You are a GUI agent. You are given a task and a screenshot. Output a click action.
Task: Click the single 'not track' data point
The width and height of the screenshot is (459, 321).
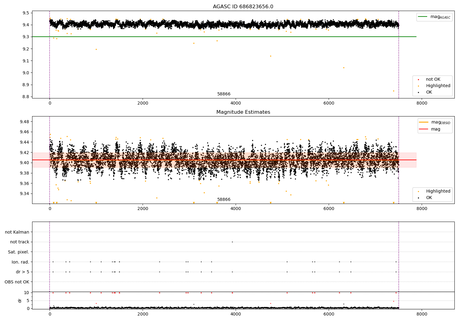232,242
